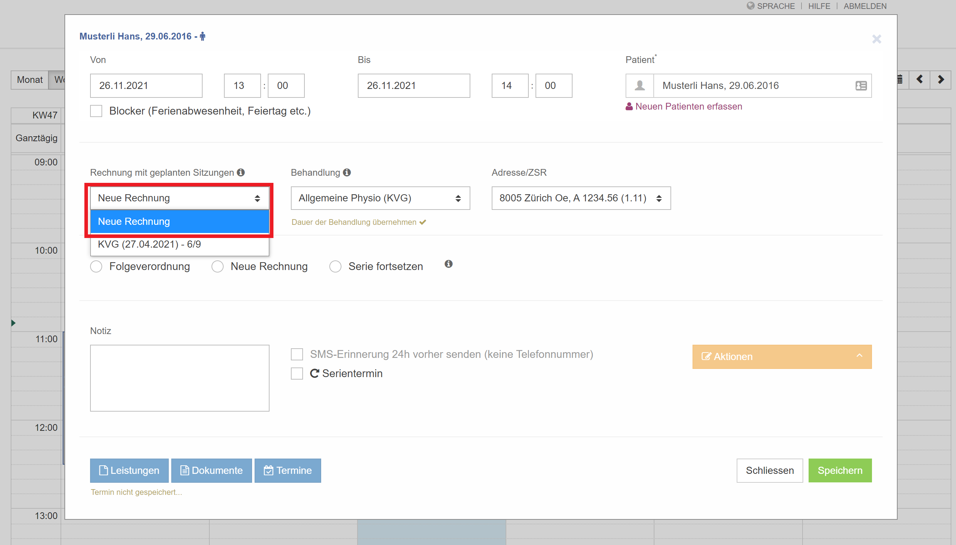
Task: Click Neuen Patienten erfassen link
Action: [684, 106]
